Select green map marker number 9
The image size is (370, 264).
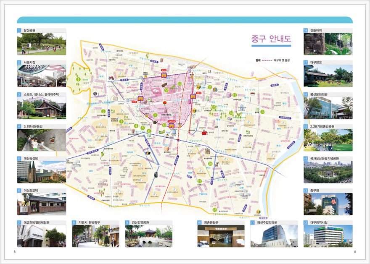(x=166, y=90)
